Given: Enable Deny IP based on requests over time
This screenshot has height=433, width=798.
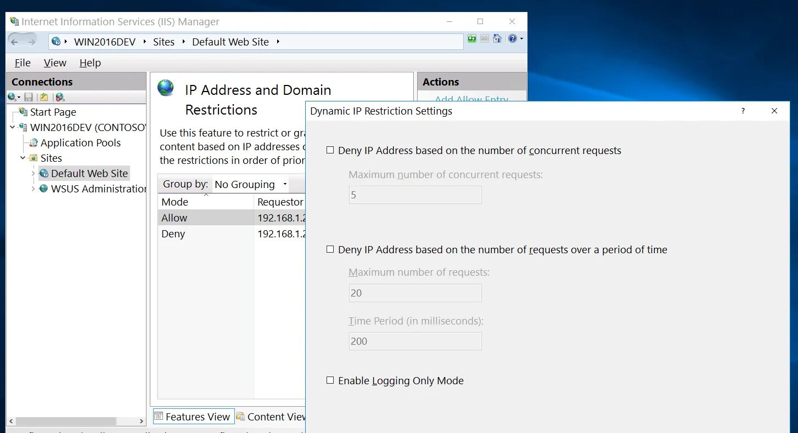Looking at the screenshot, I should point(330,249).
